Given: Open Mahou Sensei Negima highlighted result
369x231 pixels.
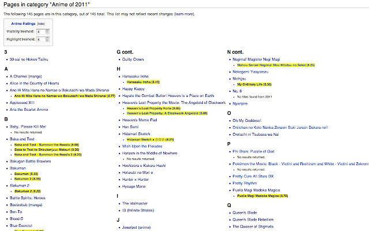Looking at the screenshot, I should tap(276, 65).
